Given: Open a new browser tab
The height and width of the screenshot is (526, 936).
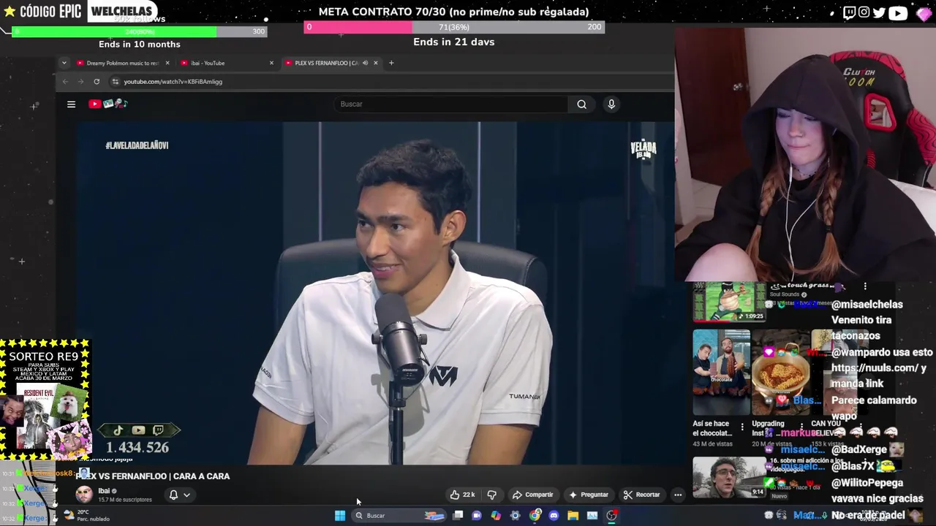Looking at the screenshot, I should point(391,63).
